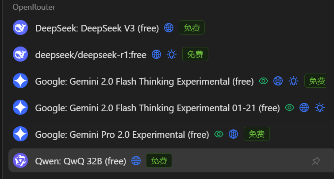Click the deepseek-r1 whale logo icon
Image resolution: width=334 pixels, height=179 pixels.
[20, 54]
